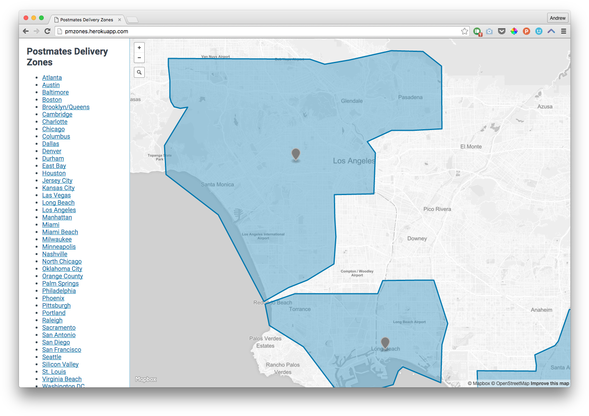Open a new browser tab
Screen dimensions: 589x416
(x=132, y=20)
